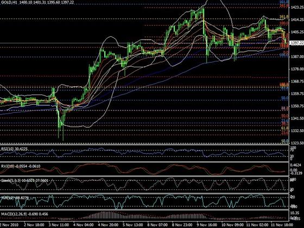Screen dimensions: 304x228
Task: Click the 1414.25 price axis label
Action: click(x=297, y=20)
